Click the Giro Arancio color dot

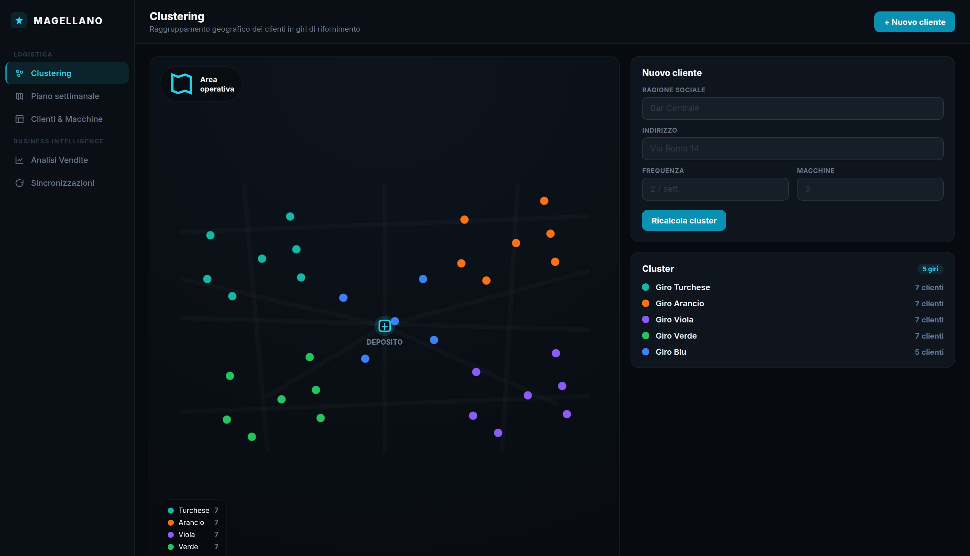646,303
